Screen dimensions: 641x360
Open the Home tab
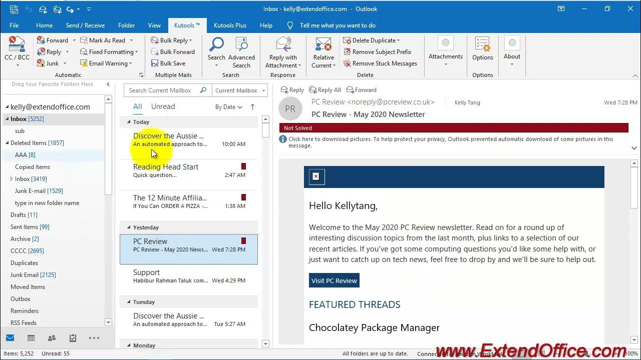tap(44, 25)
